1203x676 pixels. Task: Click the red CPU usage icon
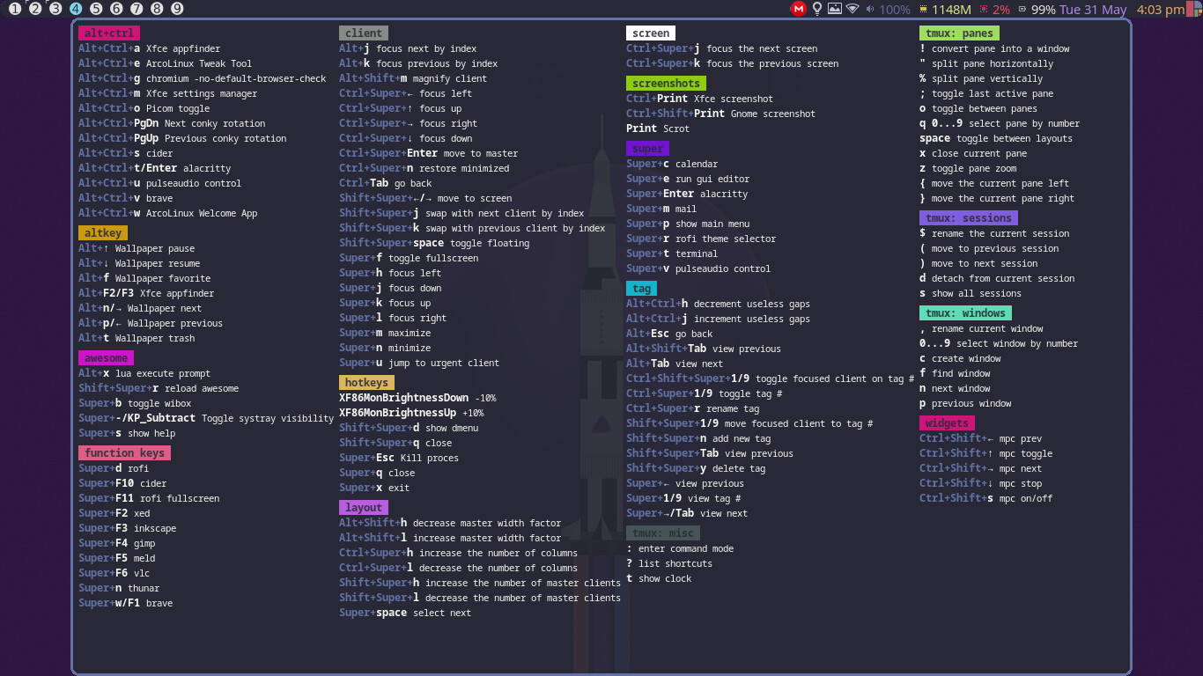pos(983,10)
